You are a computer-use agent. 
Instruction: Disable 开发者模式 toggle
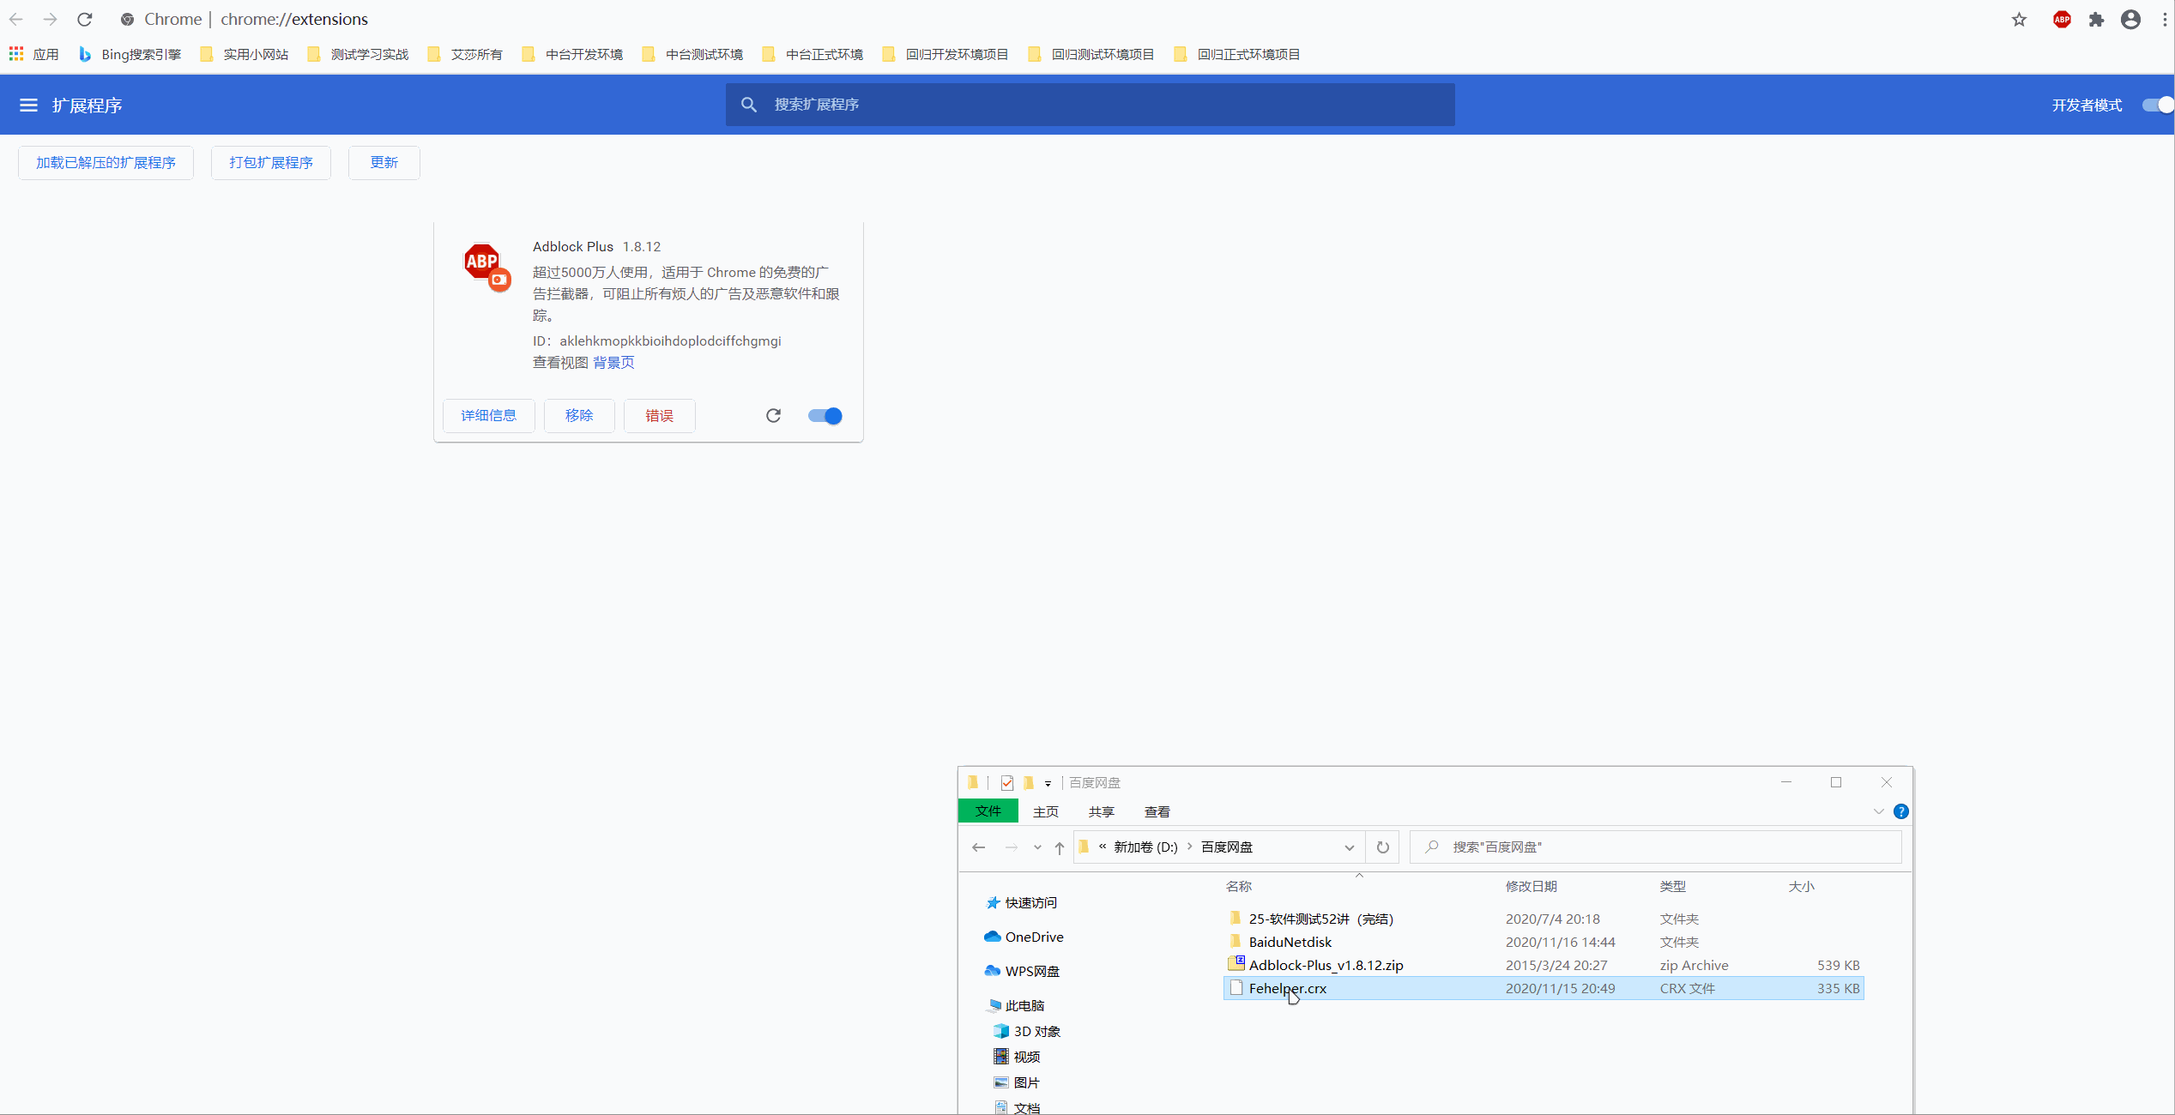(2155, 105)
